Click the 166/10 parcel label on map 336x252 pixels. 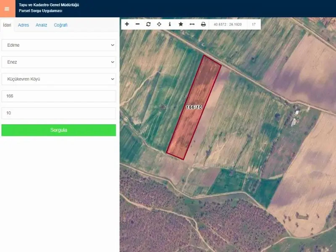click(194, 107)
